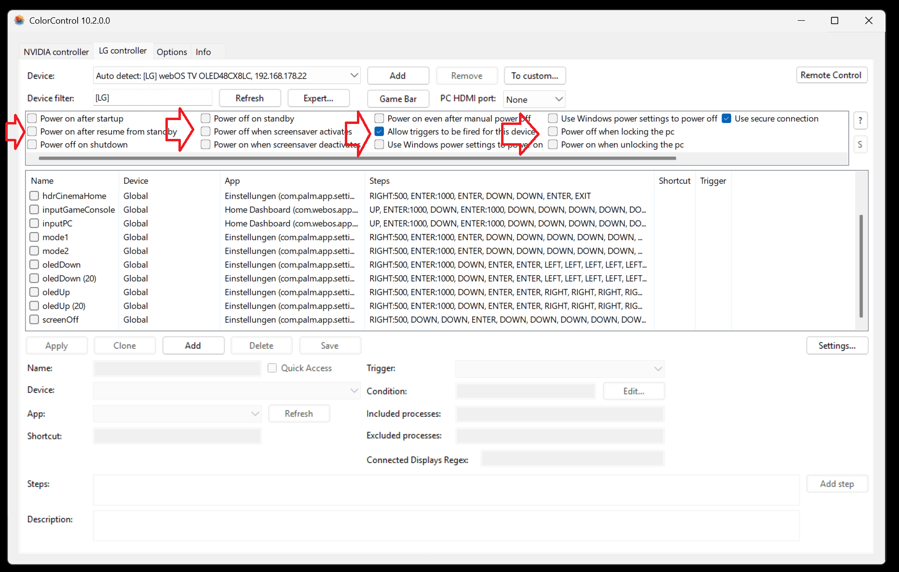The height and width of the screenshot is (572, 899).
Task: Click the Add device button
Action: (x=398, y=76)
